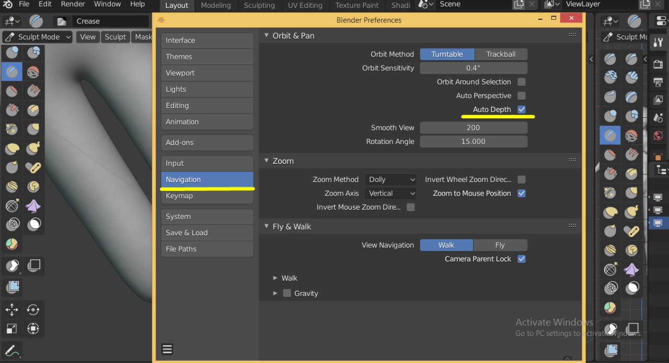The image size is (669, 363).
Task: Open the Render menu
Action: click(x=73, y=4)
